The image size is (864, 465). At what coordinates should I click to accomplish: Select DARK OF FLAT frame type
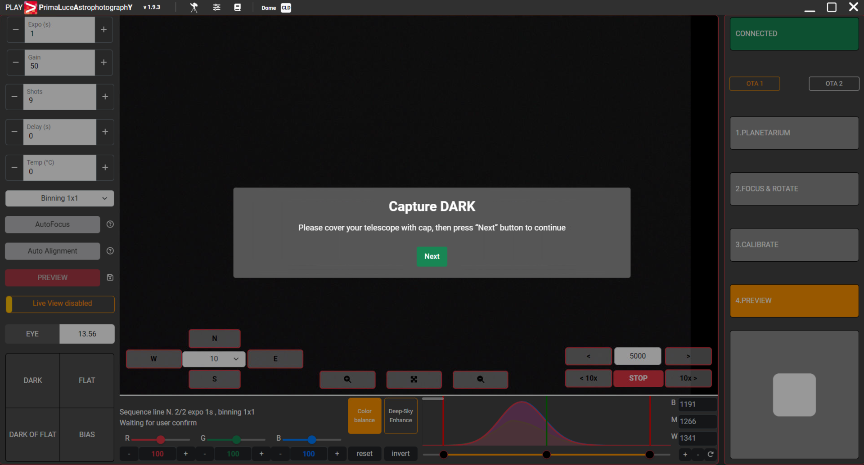(33, 434)
